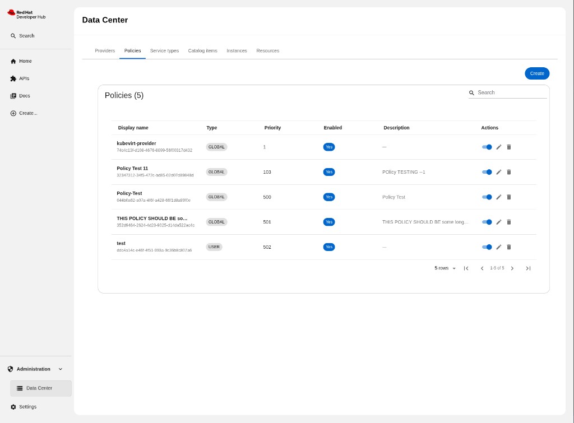
Task: Click the kubevirt-provider policy name
Action: [136, 143]
